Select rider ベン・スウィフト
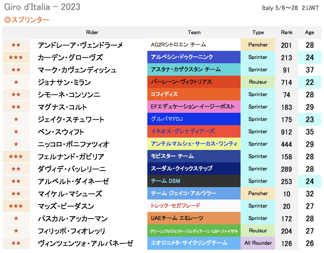The image size is (324, 253). [x=61, y=132]
